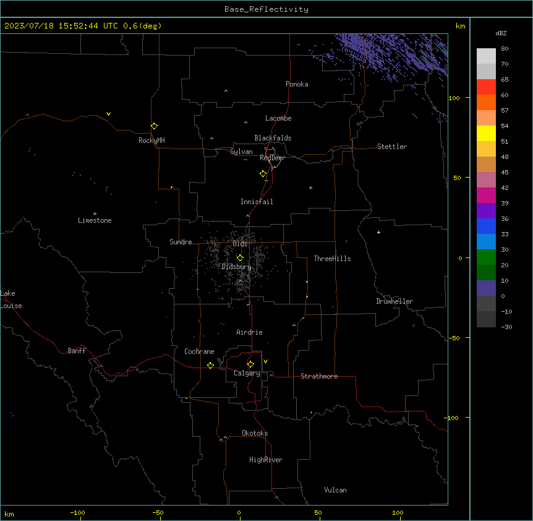Viewport: 533px width, 521px height.
Task: Click the white asterisk east of Innisfail
Action: (x=310, y=187)
